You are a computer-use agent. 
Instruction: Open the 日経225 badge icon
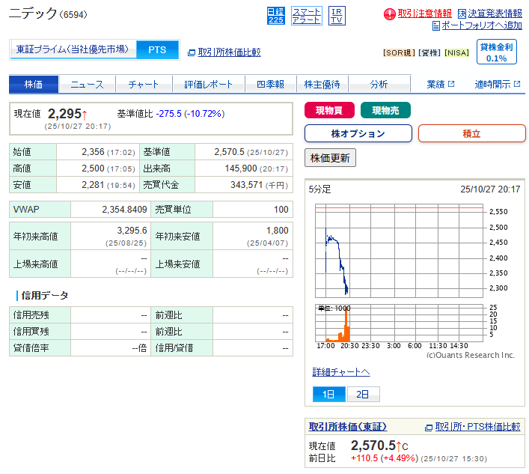coord(275,16)
